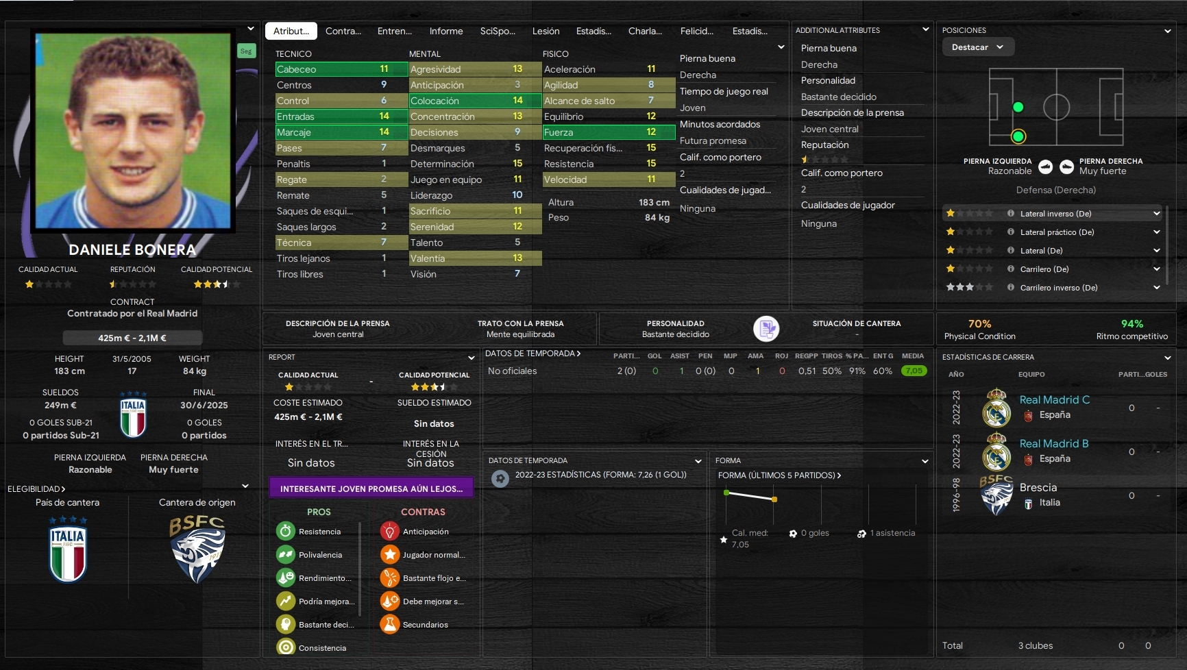Click the green 7,05 media rating
This screenshot has width=1187, height=670.
(914, 371)
